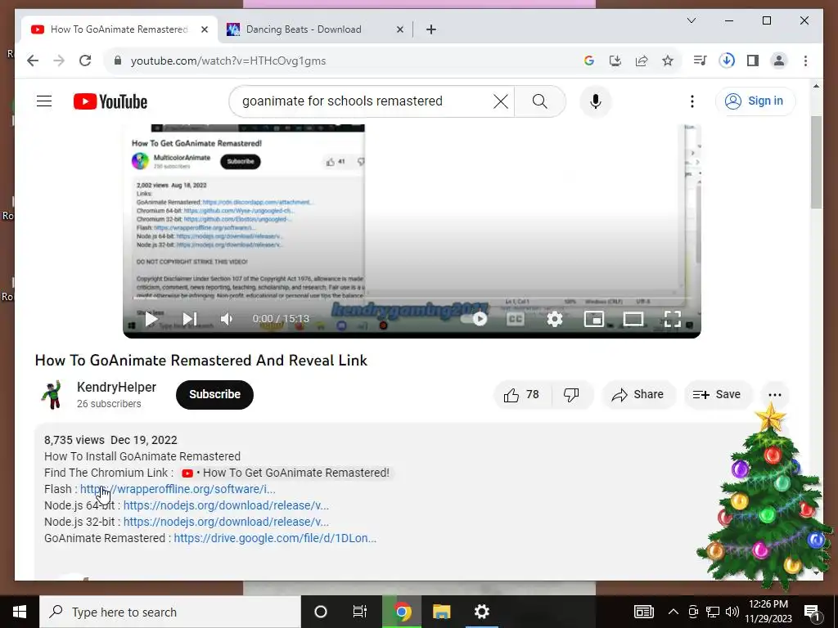
Task: Save video to a playlist
Action: click(717, 395)
